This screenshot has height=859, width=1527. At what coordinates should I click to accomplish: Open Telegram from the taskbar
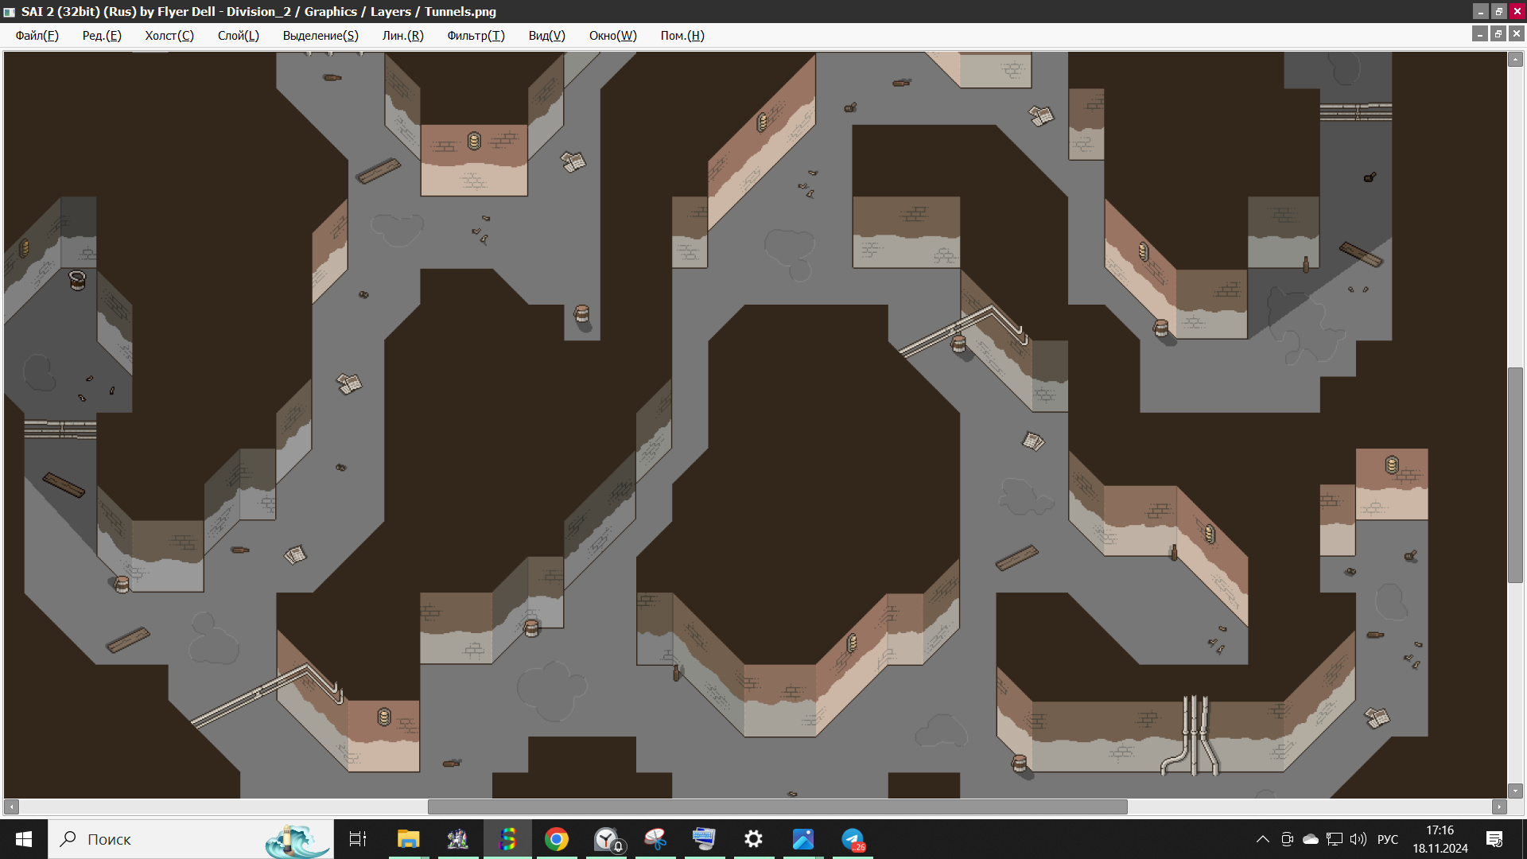click(x=853, y=839)
